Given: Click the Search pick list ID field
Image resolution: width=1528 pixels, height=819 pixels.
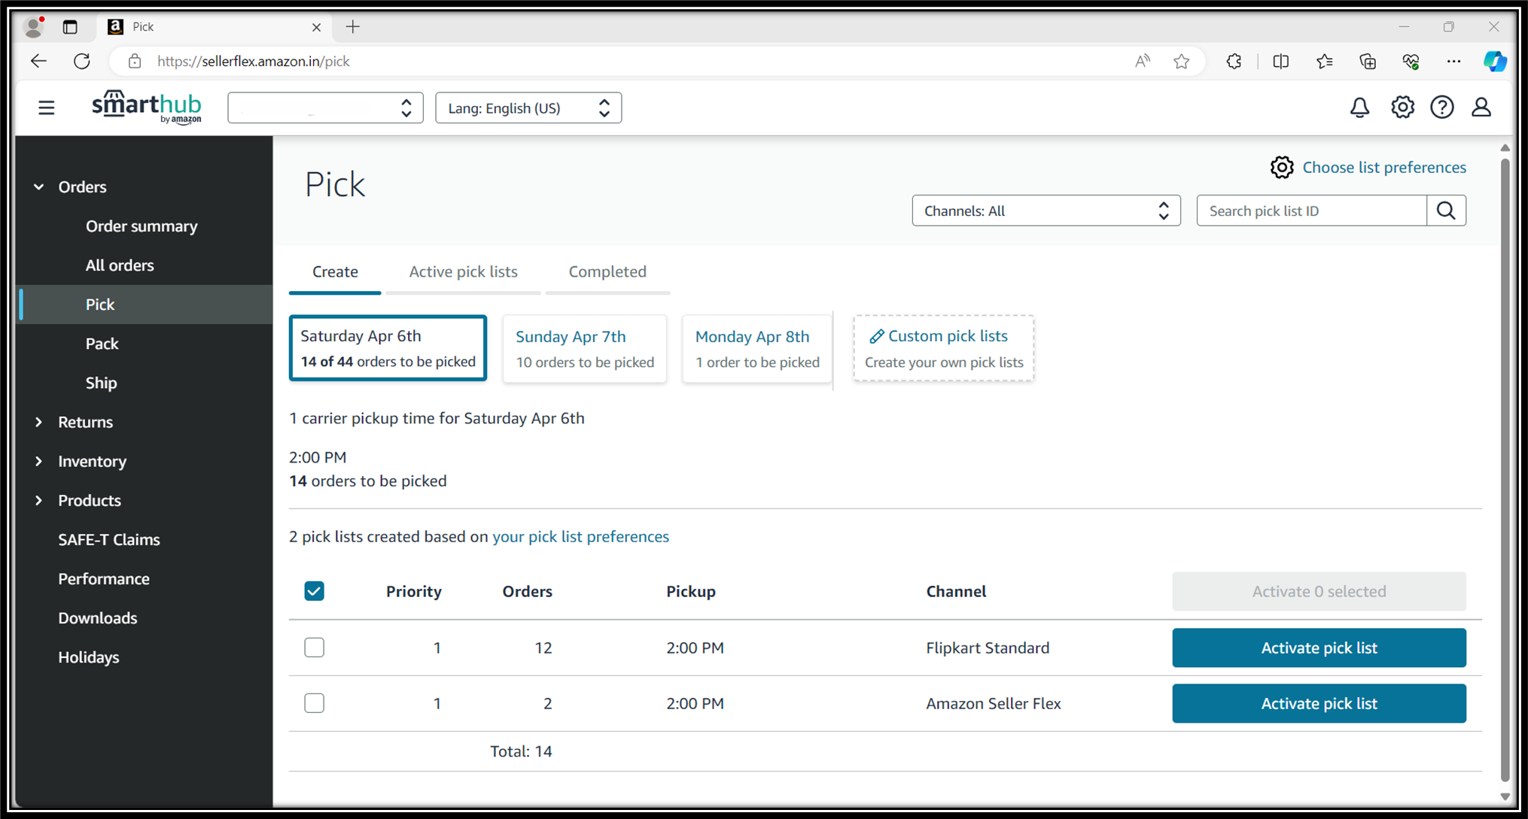Looking at the screenshot, I should point(1310,211).
